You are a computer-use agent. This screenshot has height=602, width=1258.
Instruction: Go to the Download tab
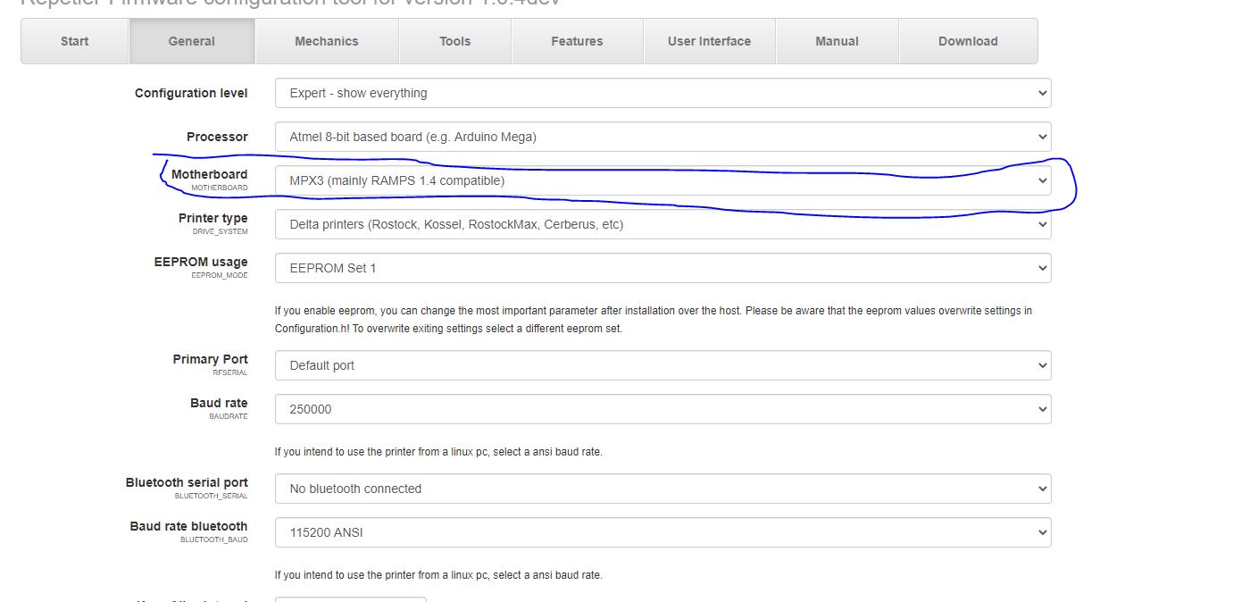tap(968, 41)
